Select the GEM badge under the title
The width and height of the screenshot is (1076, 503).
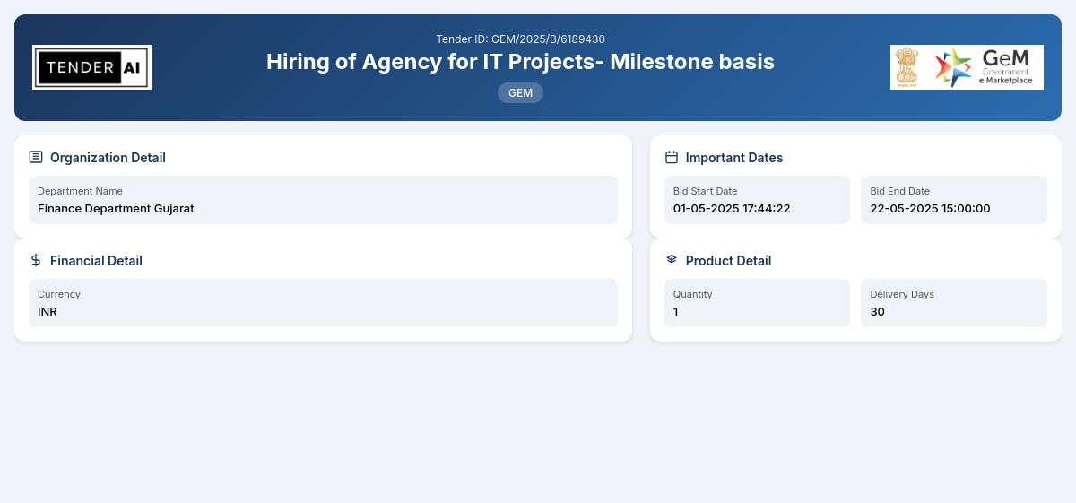point(520,92)
